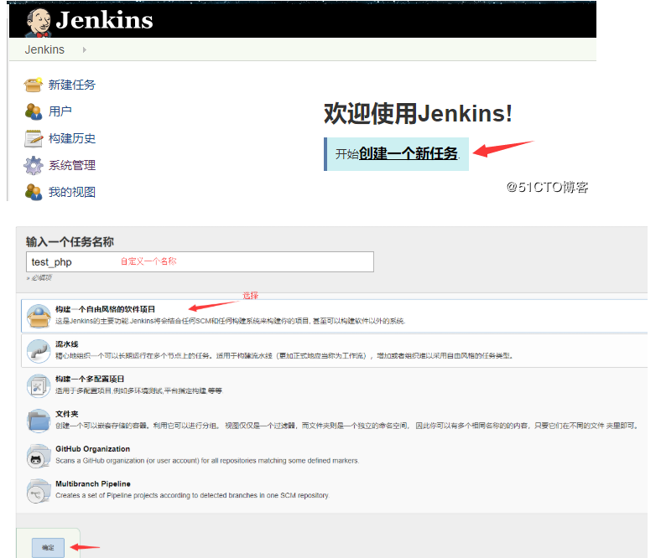Image resolution: width=661 pixels, height=558 pixels.
Task: Click the 流水线 pipe icon
Action: 39,351
